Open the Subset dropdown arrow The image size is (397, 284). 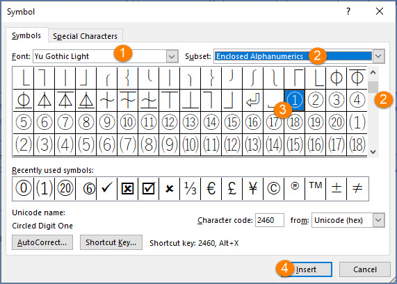click(x=378, y=56)
